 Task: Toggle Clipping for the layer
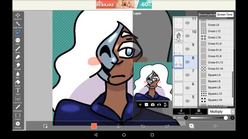tap(181, 112)
